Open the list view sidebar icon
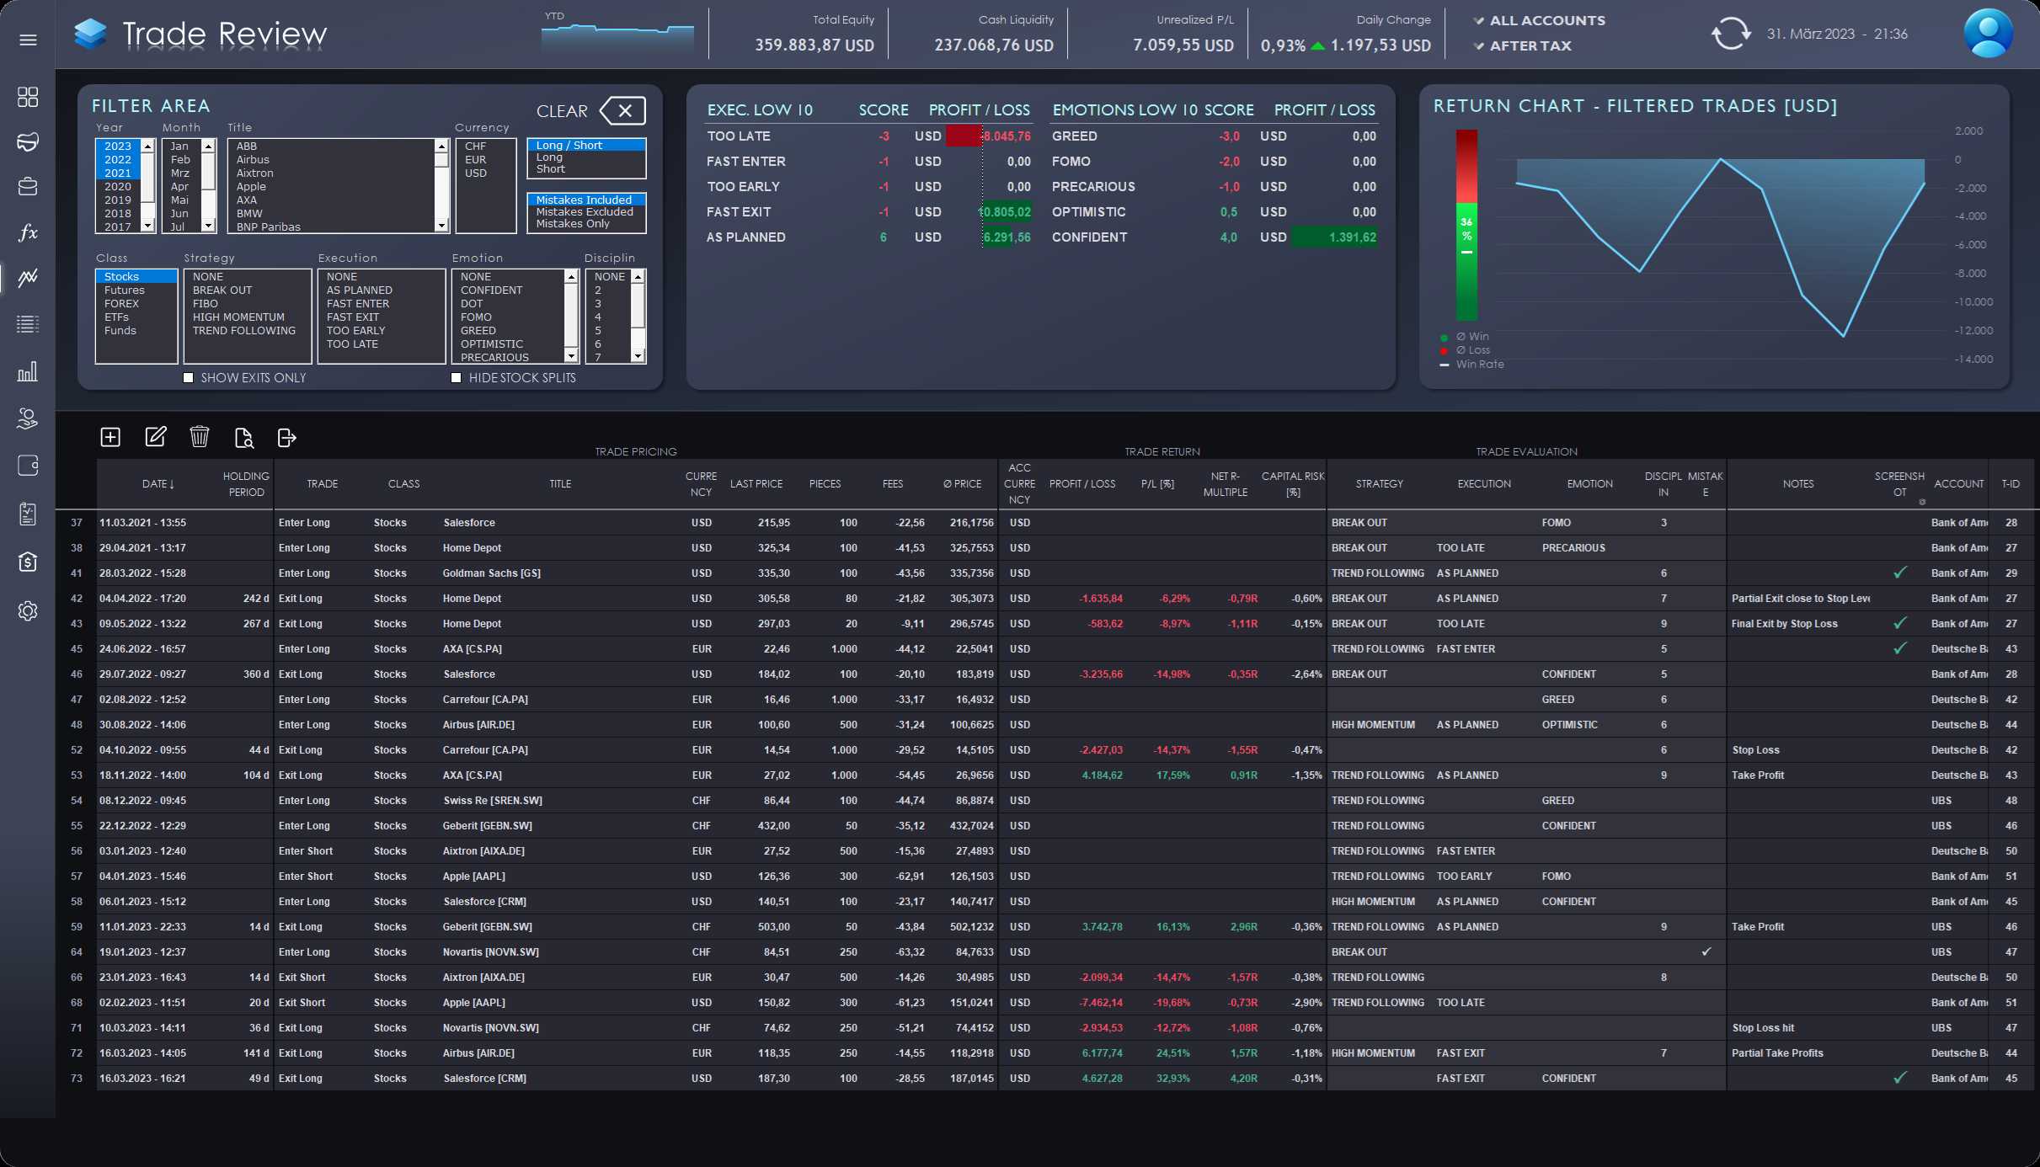Viewport: 2040px width, 1167px height. pyautogui.click(x=28, y=324)
